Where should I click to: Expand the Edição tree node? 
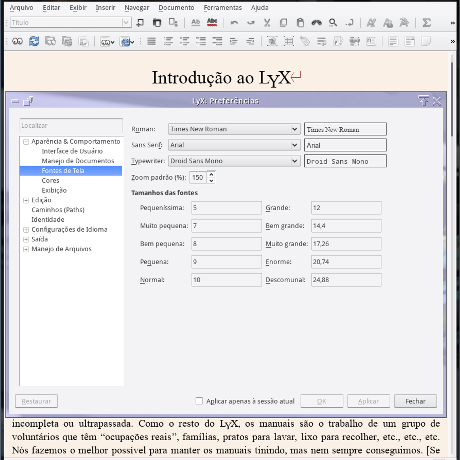tap(26, 200)
